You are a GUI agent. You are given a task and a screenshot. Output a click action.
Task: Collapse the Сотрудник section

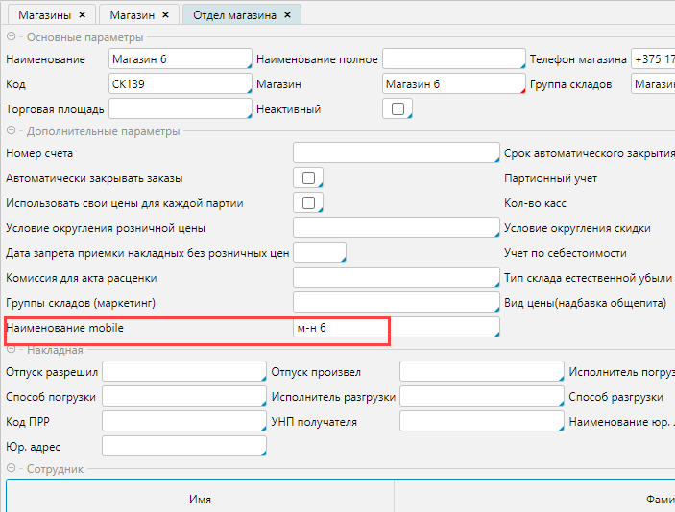point(12,469)
